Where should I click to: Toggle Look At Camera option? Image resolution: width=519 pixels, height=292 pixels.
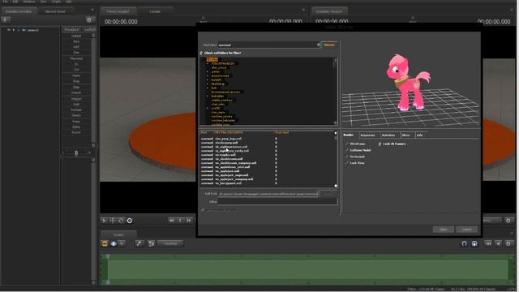(380, 144)
